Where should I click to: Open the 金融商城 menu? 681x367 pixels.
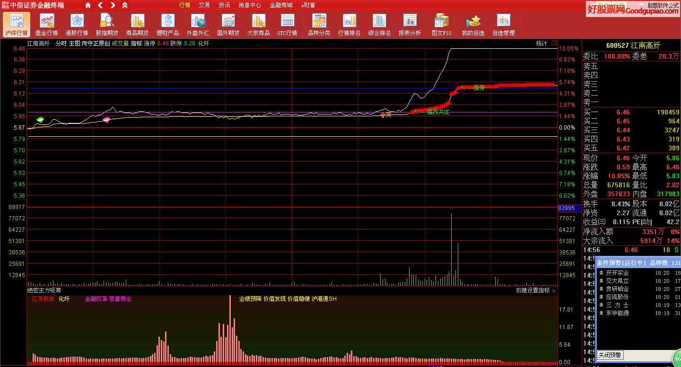click(x=281, y=5)
